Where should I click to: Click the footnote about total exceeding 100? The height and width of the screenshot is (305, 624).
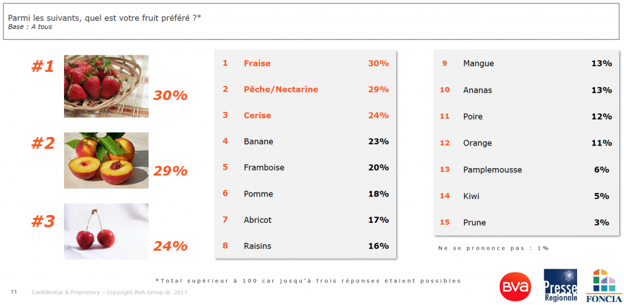(308, 281)
